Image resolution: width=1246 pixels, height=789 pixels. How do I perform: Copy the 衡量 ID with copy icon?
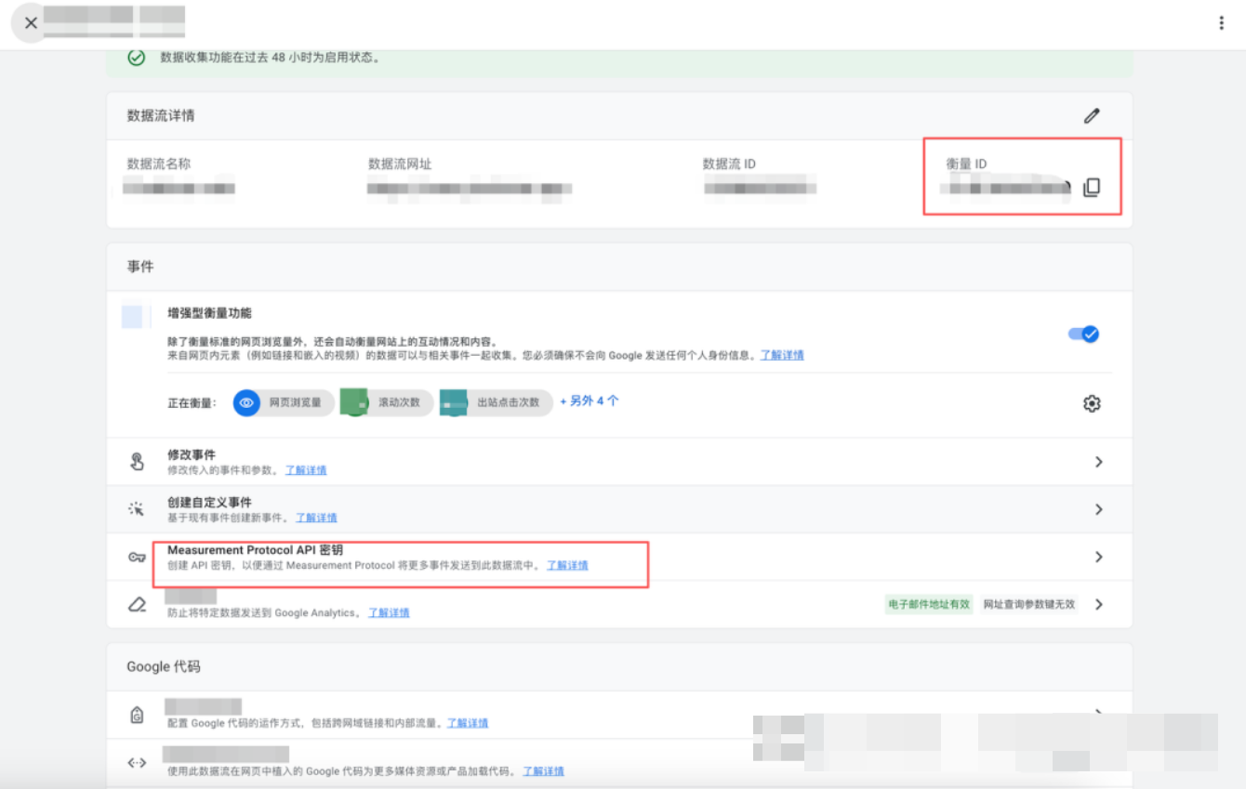tap(1092, 188)
